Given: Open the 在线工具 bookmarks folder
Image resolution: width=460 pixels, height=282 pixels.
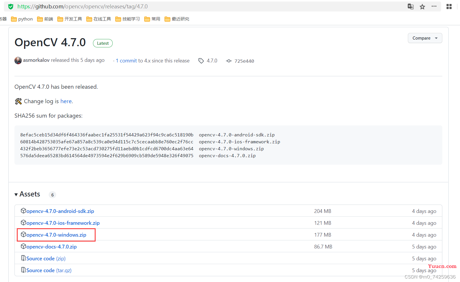Looking at the screenshot, I should 98,19.
